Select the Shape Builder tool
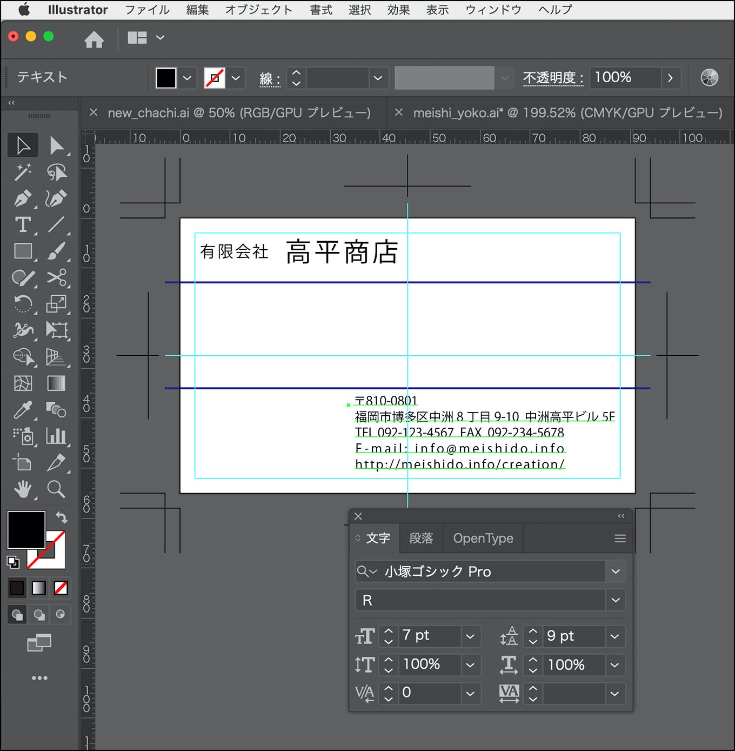This screenshot has width=735, height=751. coord(23,357)
